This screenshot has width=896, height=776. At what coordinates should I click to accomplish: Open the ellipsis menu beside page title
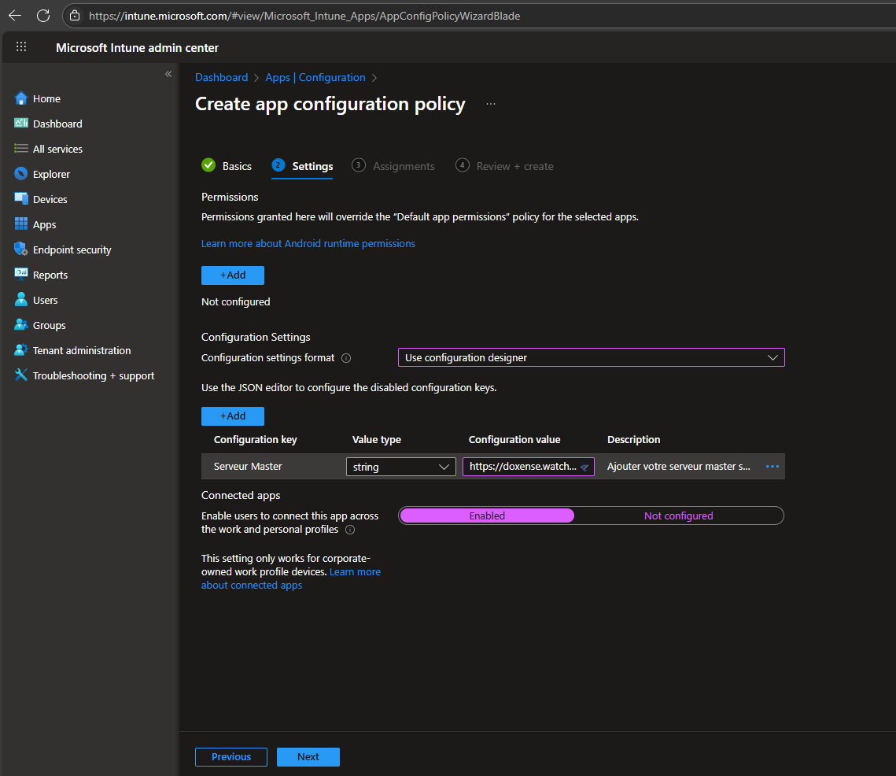tap(491, 104)
